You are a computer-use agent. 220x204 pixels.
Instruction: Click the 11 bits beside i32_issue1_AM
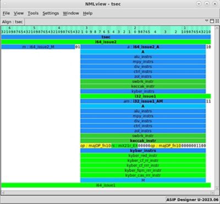pyautogui.click(x=208, y=101)
